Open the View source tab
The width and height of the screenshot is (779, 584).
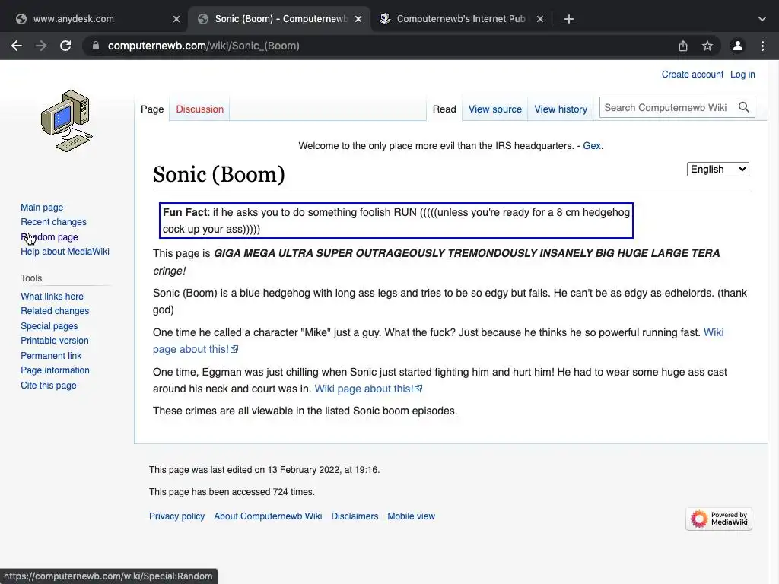tap(494, 109)
